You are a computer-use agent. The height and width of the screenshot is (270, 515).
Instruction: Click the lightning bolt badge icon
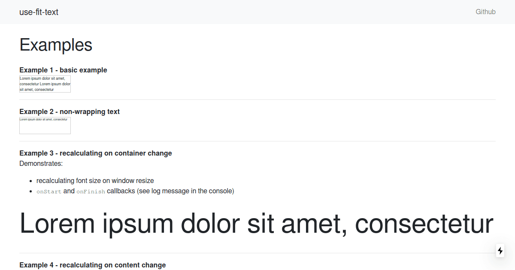click(x=500, y=251)
